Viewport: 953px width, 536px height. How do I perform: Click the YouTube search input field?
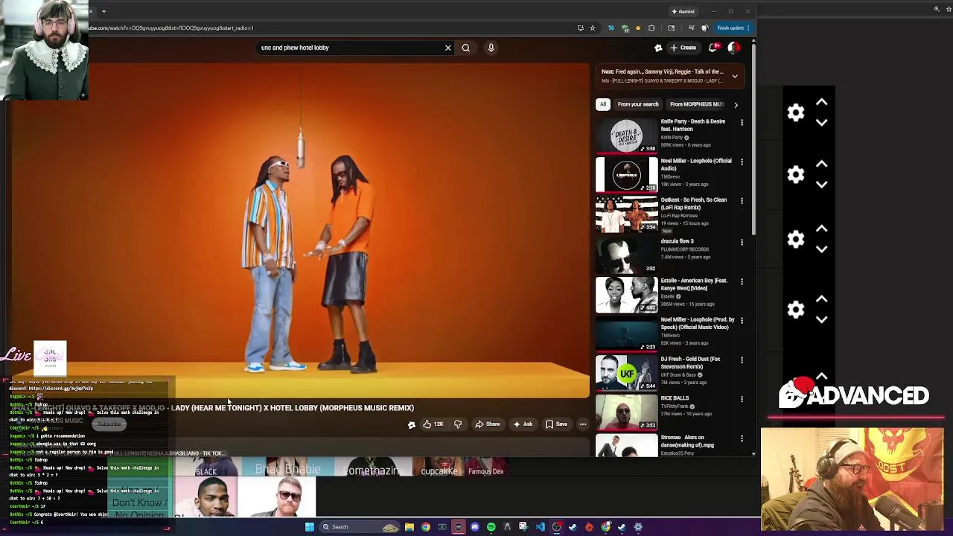[x=350, y=48]
